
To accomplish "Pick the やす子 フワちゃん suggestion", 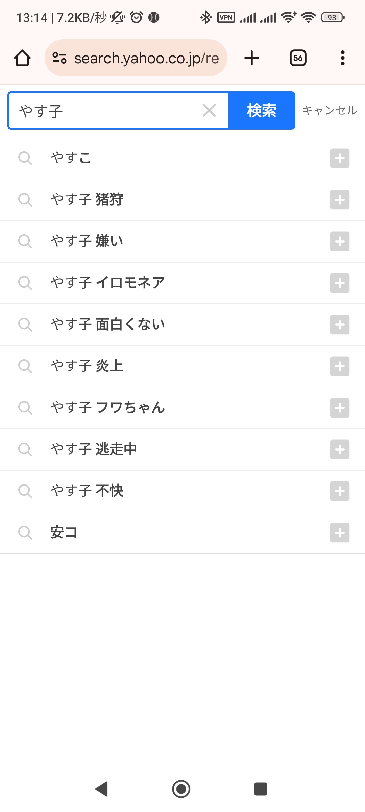I will pyautogui.click(x=107, y=408).
